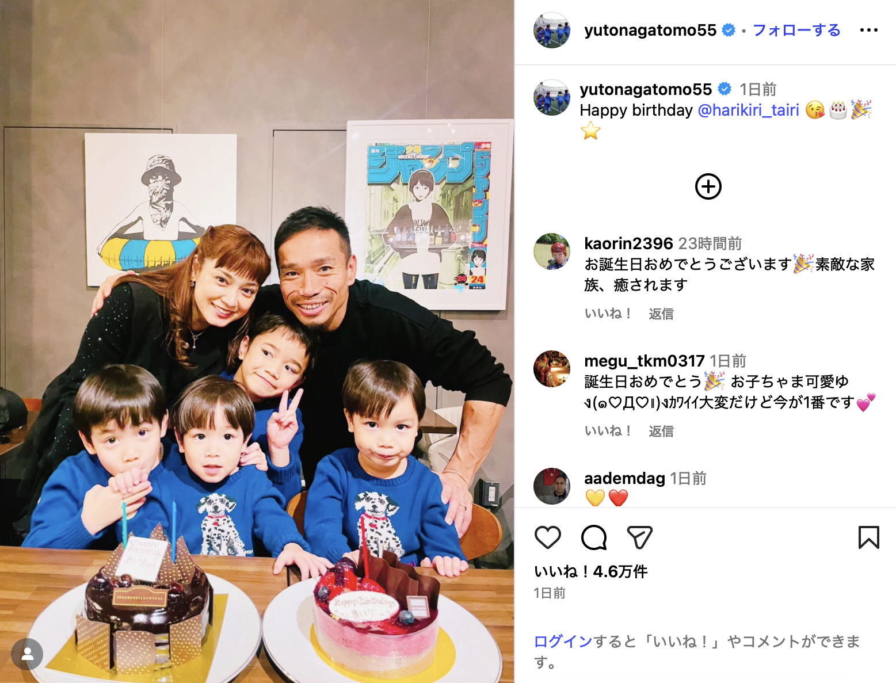Share the post via paper plane icon

[x=639, y=537]
